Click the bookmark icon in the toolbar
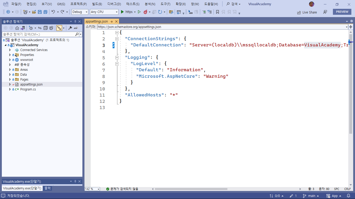The height and width of the screenshot is (199, 355). [218, 12]
